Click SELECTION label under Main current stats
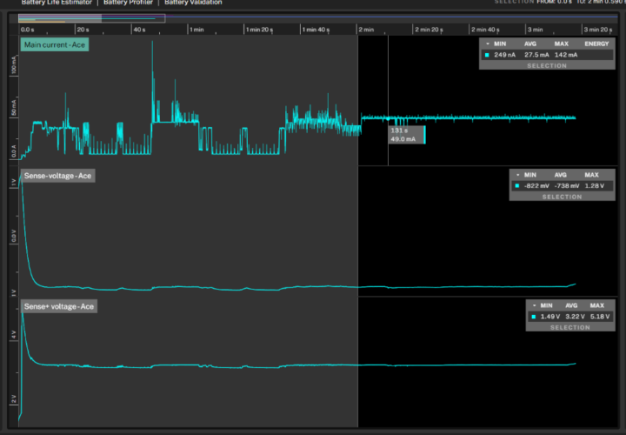626x435 pixels. (546, 66)
